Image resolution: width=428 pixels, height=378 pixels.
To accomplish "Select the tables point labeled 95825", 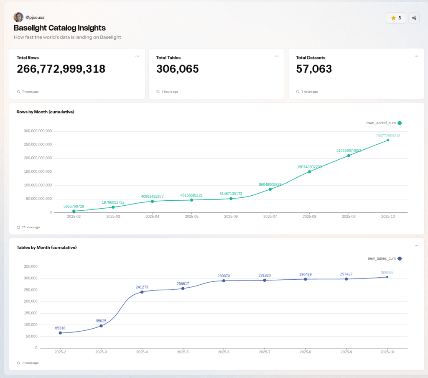I will [101, 326].
